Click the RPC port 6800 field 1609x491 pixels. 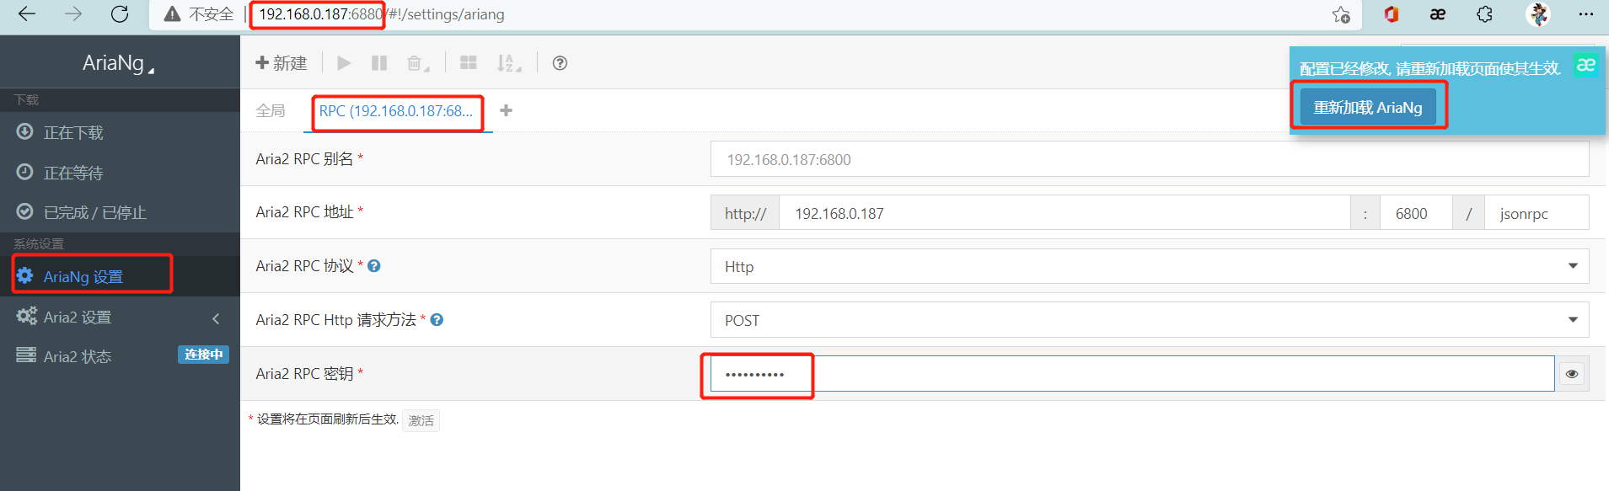[1414, 213]
